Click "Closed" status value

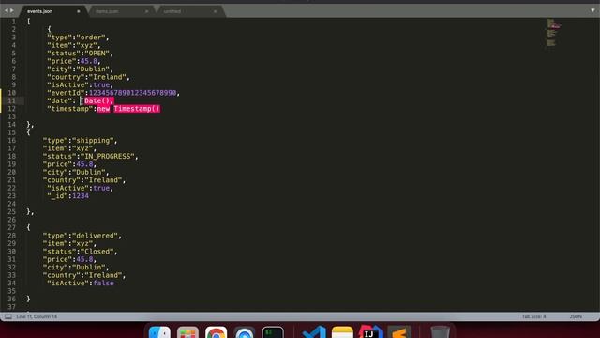[97, 252]
